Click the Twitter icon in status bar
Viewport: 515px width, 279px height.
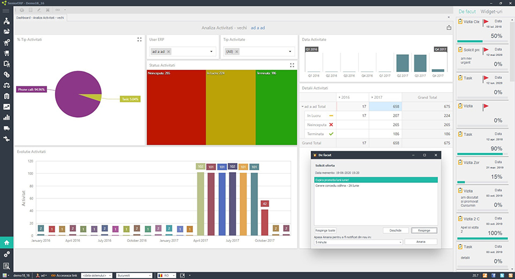(502, 276)
